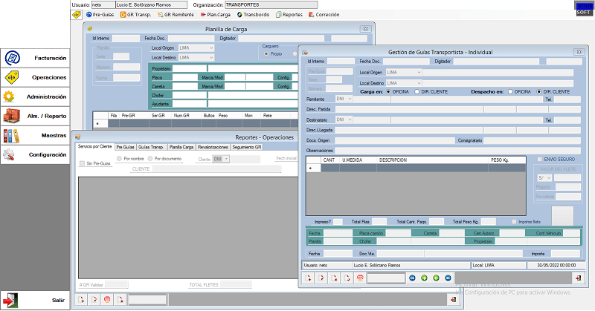Click the exit door icon in Gestión de Guías

(x=578, y=278)
